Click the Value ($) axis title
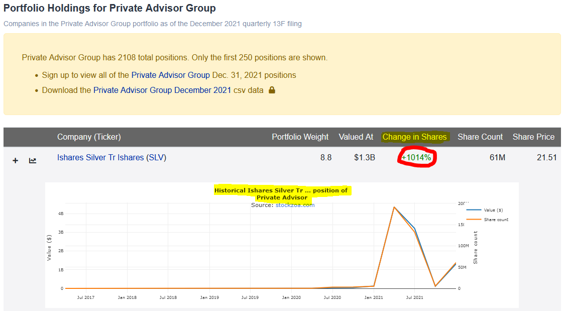 (x=49, y=248)
